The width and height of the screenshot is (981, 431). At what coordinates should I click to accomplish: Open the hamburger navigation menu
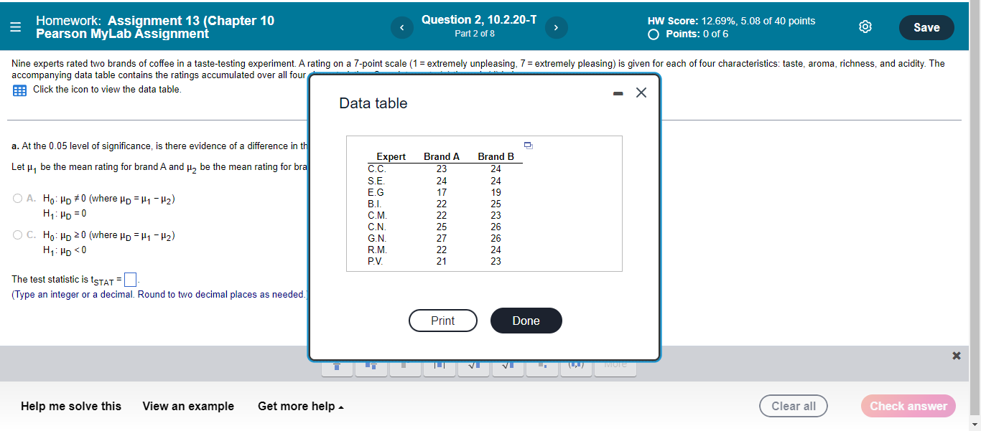click(x=15, y=27)
